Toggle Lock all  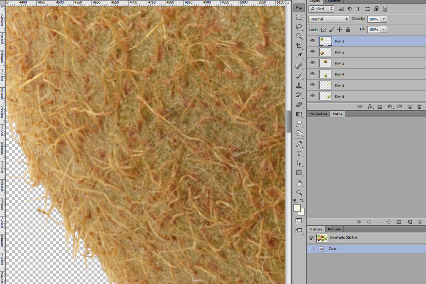pyautogui.click(x=348, y=30)
